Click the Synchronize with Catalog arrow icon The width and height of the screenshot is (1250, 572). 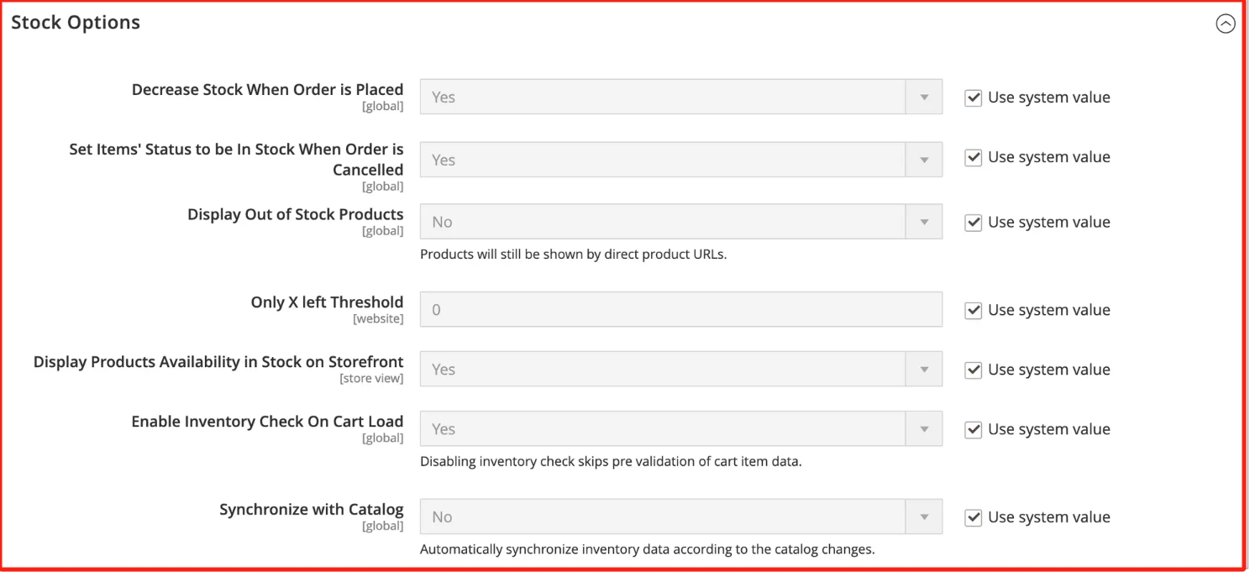[924, 517]
